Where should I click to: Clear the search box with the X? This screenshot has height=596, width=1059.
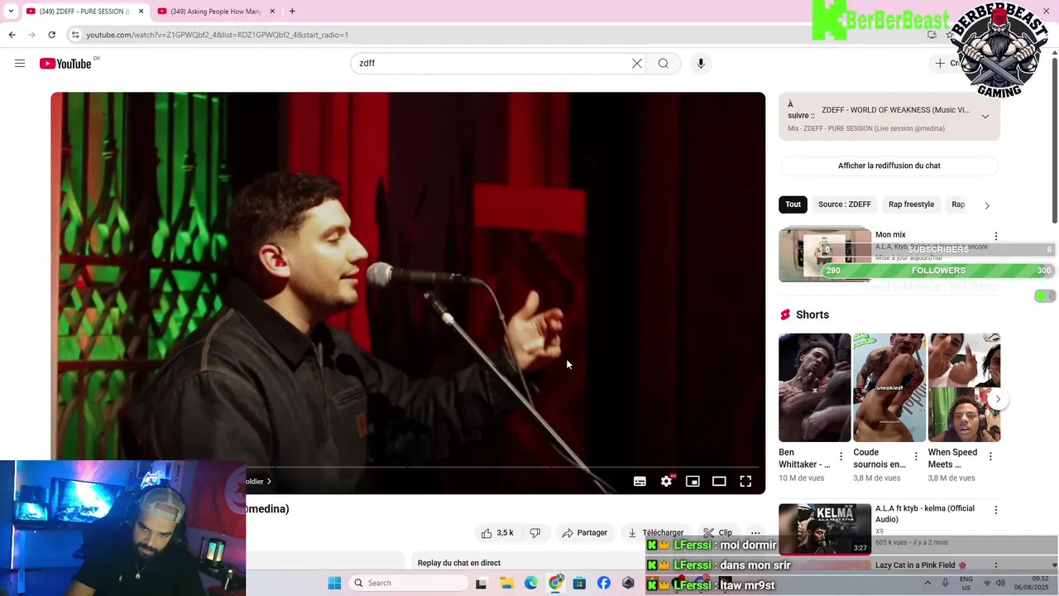[x=637, y=63]
